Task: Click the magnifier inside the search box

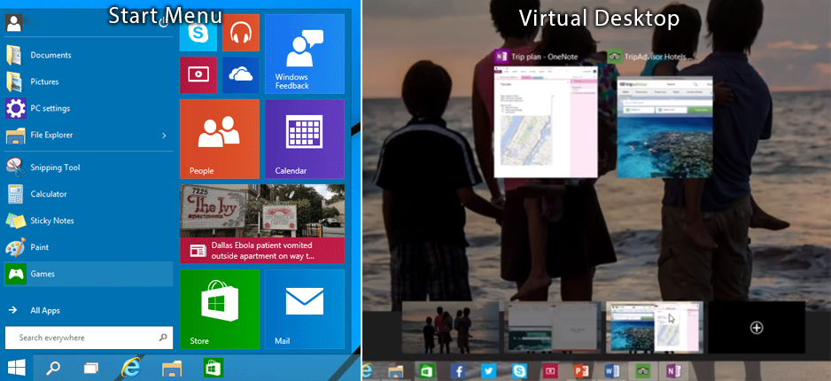Action: tap(163, 337)
